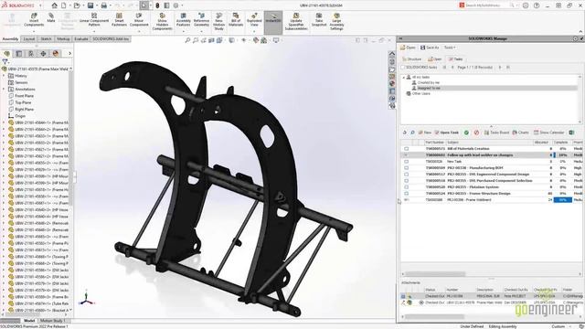This screenshot has width=585, height=329.
Task: Open Linear Component Pattern tool
Action: [94, 20]
